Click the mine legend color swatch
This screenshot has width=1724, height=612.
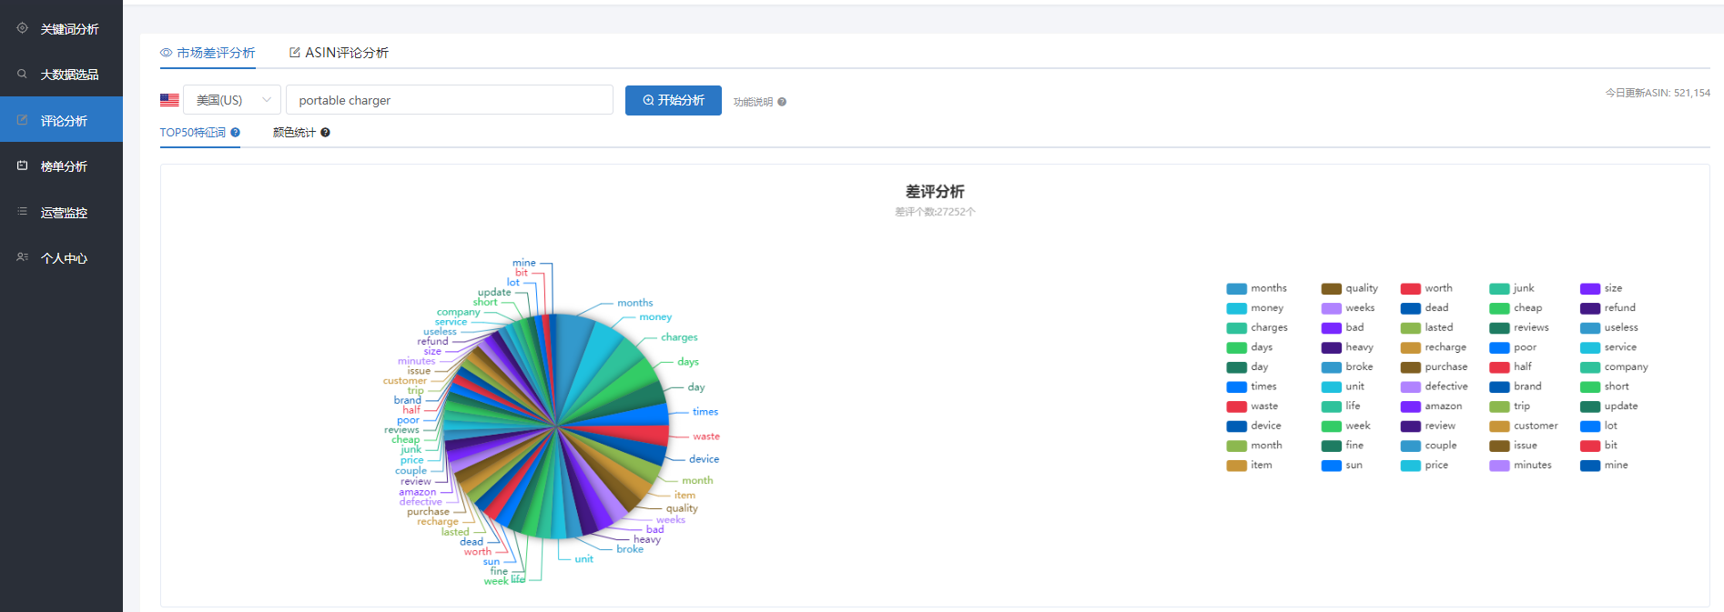tap(1590, 466)
